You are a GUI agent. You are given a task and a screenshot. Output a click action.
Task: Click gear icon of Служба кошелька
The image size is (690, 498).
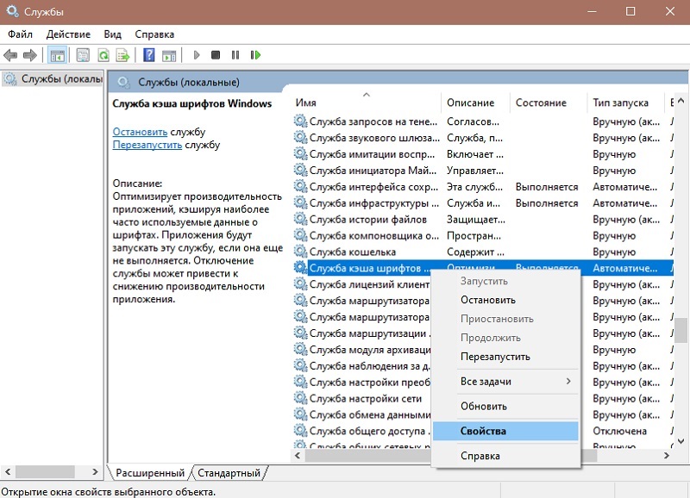tap(300, 251)
